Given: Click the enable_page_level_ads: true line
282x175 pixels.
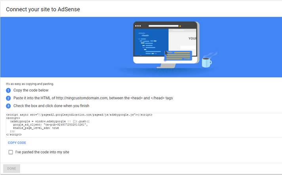Looking at the screenshot, I should [x=36, y=128].
